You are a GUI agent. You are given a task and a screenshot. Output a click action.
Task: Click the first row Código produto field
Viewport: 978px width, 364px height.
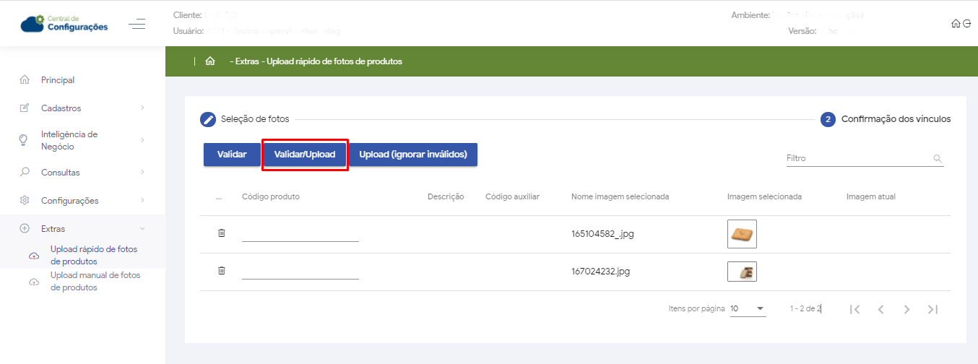pyautogui.click(x=300, y=233)
